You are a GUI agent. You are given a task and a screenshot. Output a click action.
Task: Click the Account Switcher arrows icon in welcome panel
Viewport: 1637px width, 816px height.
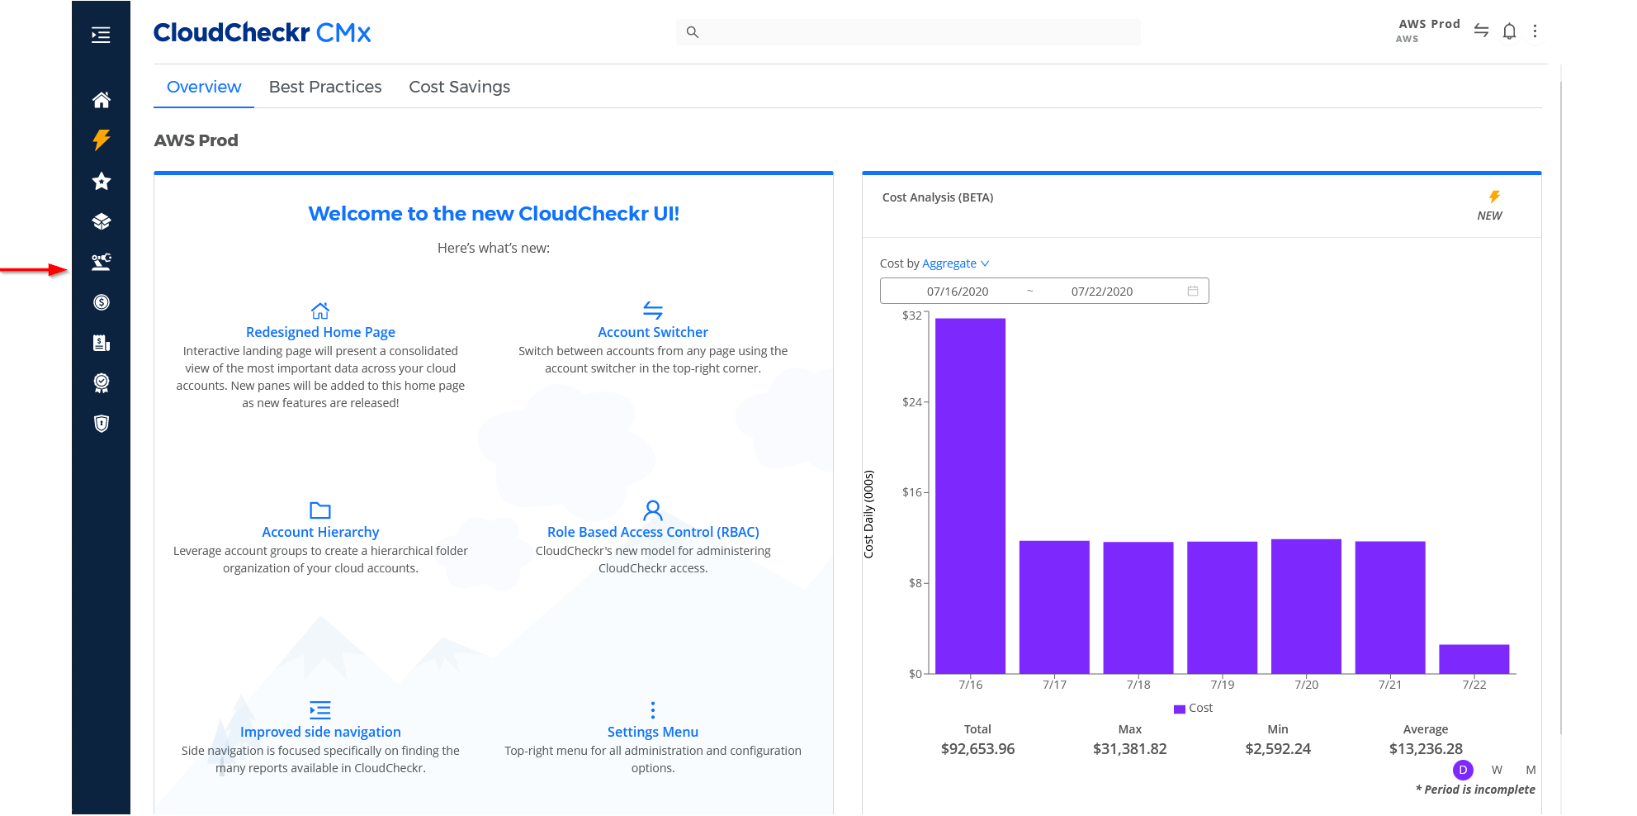[x=653, y=311]
